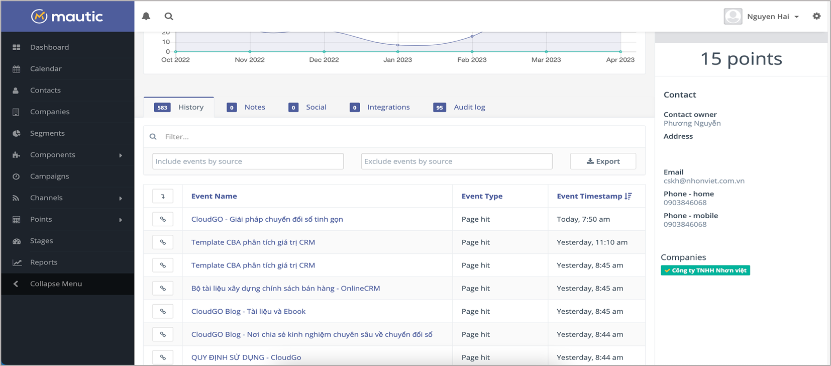831x366 pixels.
Task: Click the Feb 2023 chart data point
Action: click(x=472, y=36)
